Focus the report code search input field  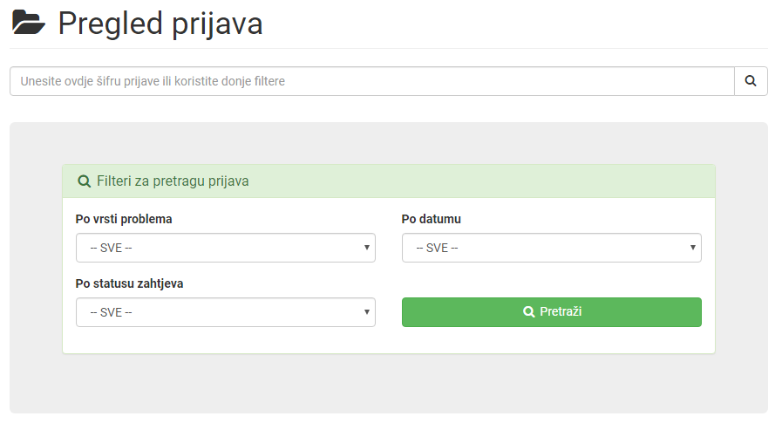click(x=372, y=81)
